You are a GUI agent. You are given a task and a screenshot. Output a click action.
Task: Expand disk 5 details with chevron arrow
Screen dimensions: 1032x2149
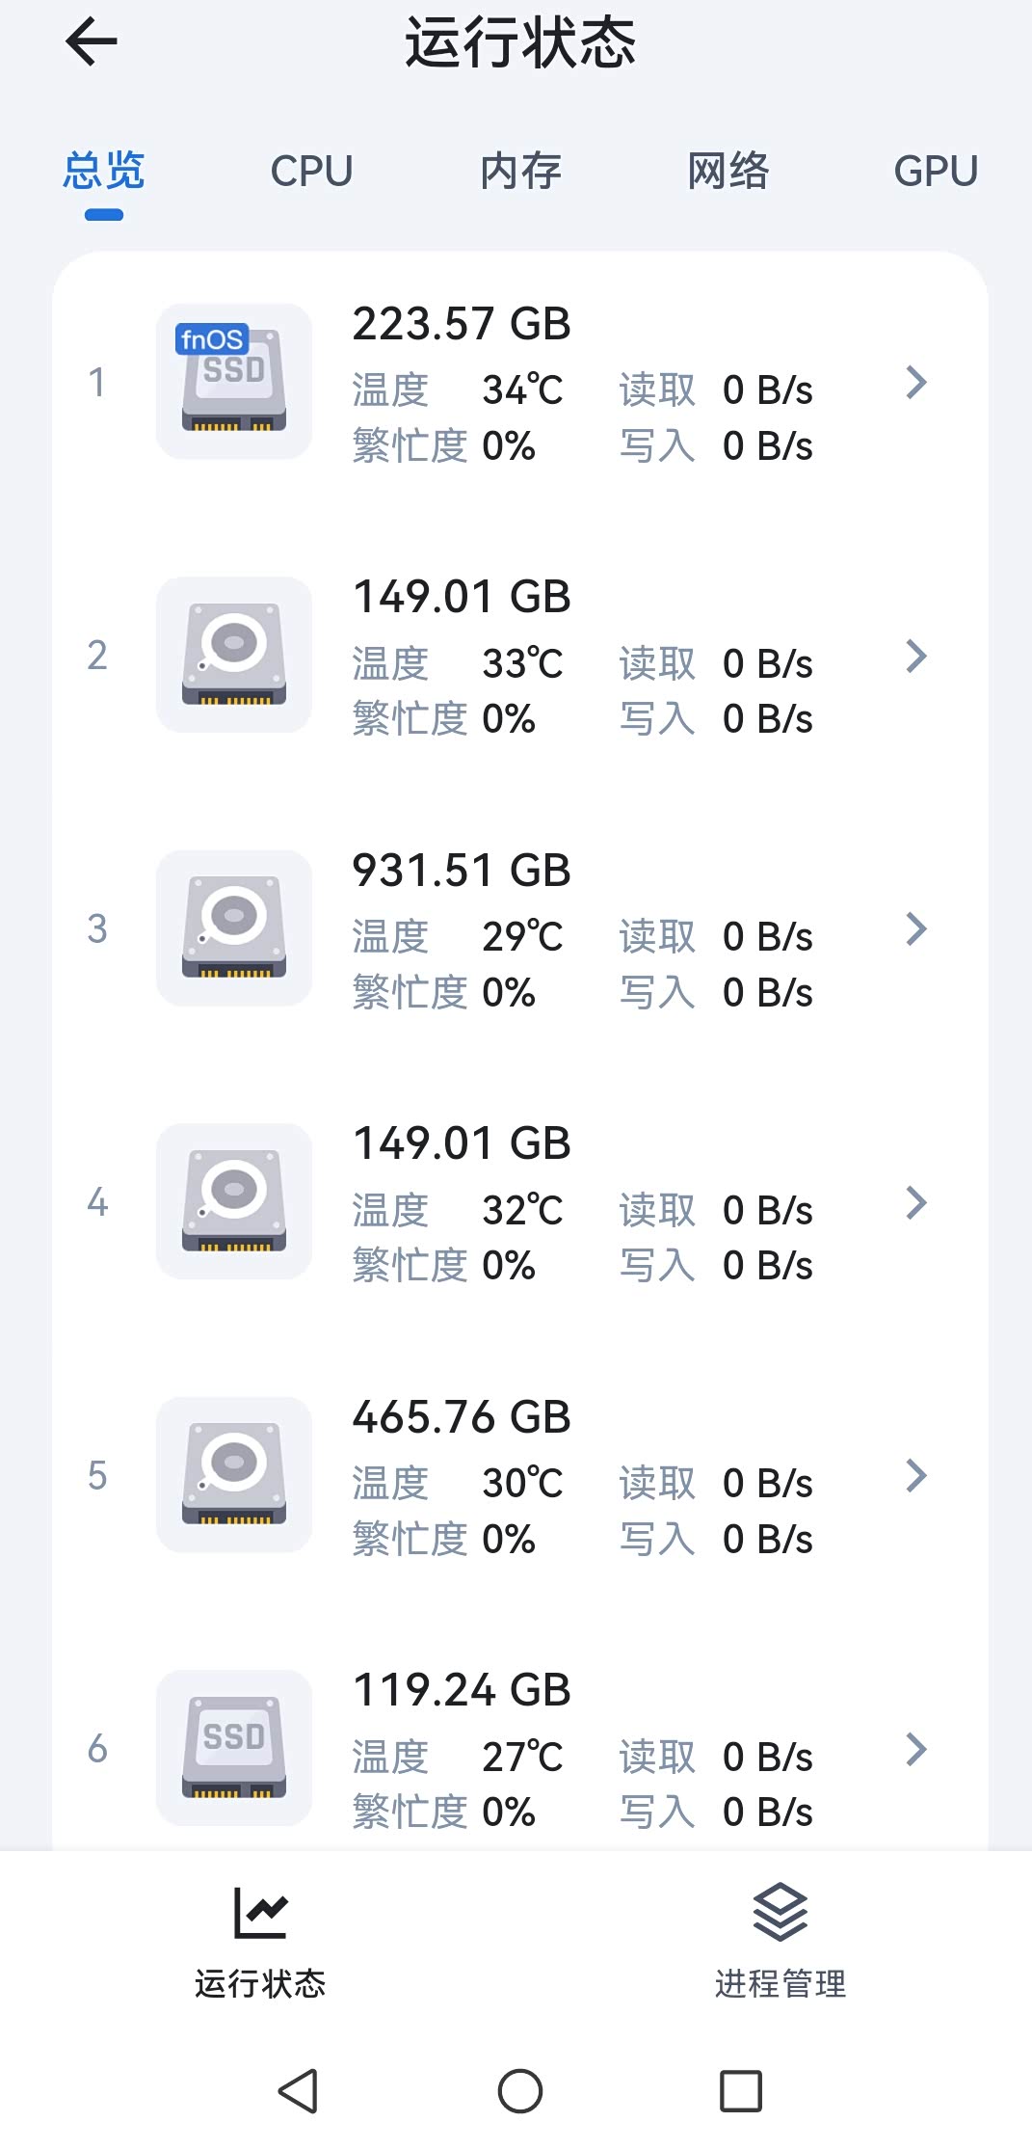(x=916, y=1476)
